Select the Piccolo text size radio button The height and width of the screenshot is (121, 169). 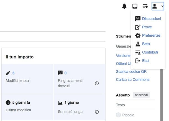click(x=119, y=115)
